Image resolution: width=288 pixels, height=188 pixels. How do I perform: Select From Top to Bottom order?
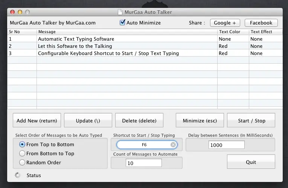(x=23, y=144)
